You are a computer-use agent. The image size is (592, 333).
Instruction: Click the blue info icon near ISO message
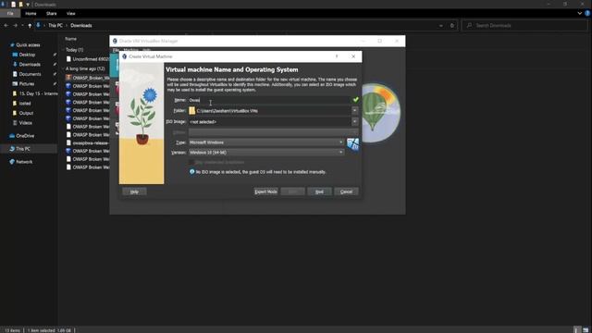point(191,171)
